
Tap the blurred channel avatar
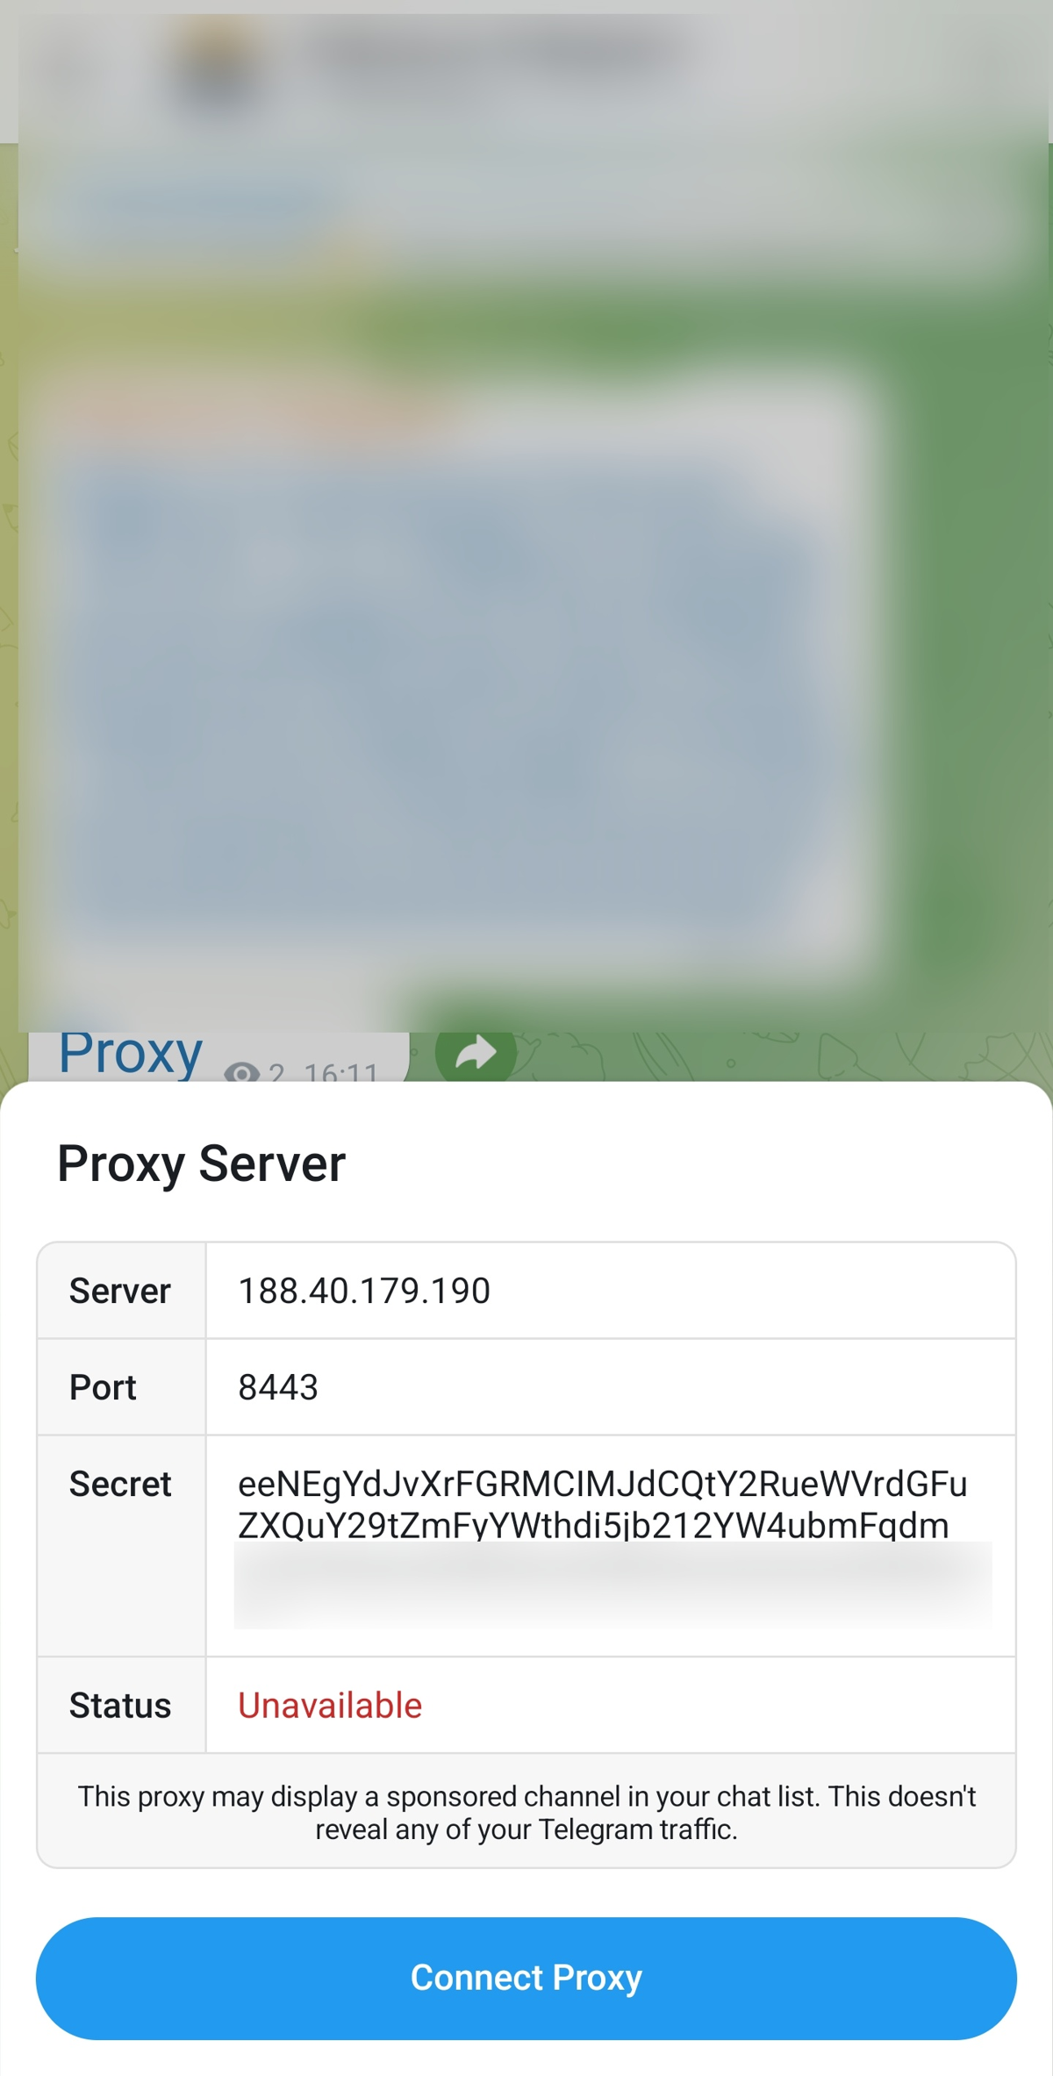click(217, 72)
